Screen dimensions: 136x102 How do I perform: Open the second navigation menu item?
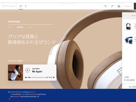[20, 27]
